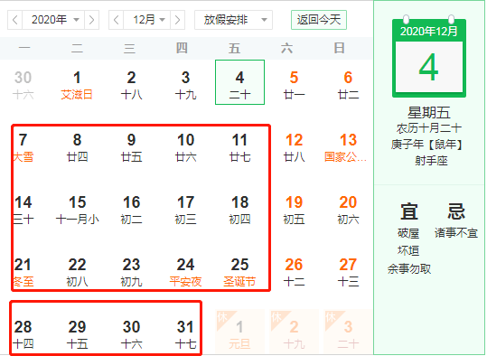Click the large green 4 day number
This screenshot has width=487, height=356.
(428, 67)
